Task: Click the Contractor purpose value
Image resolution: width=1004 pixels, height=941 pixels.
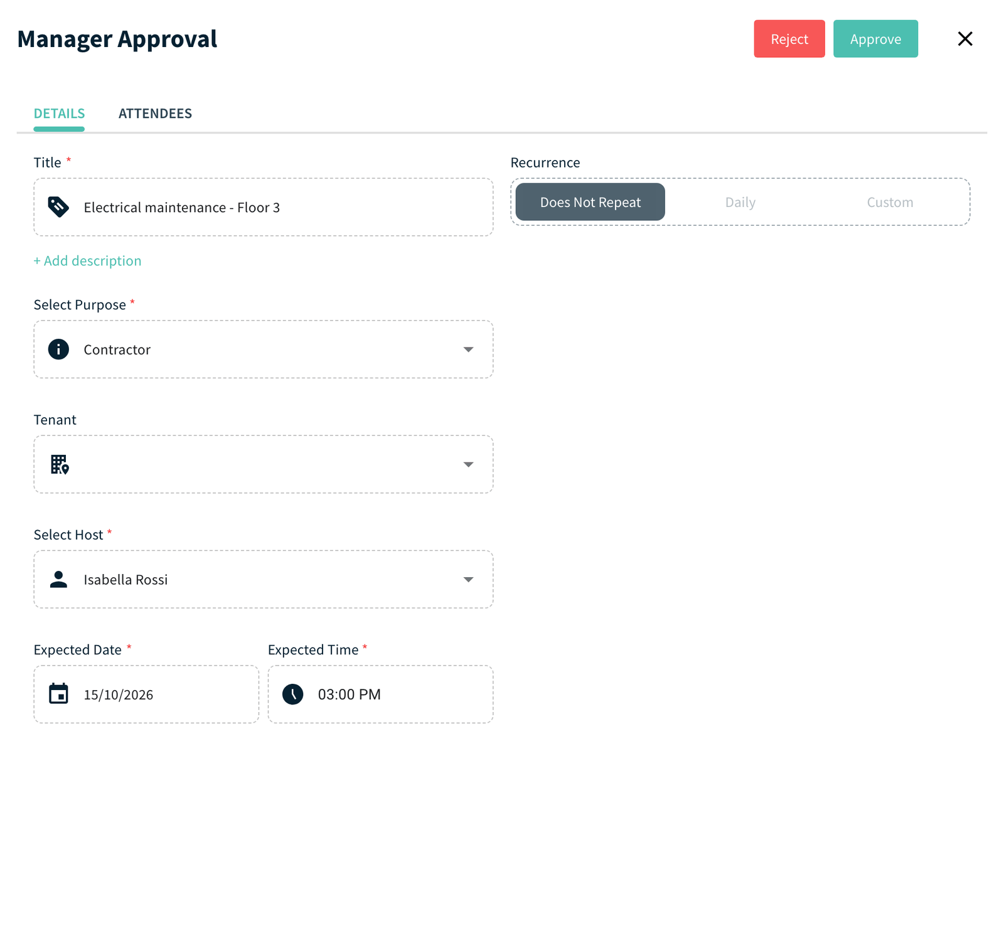Action: tap(117, 349)
